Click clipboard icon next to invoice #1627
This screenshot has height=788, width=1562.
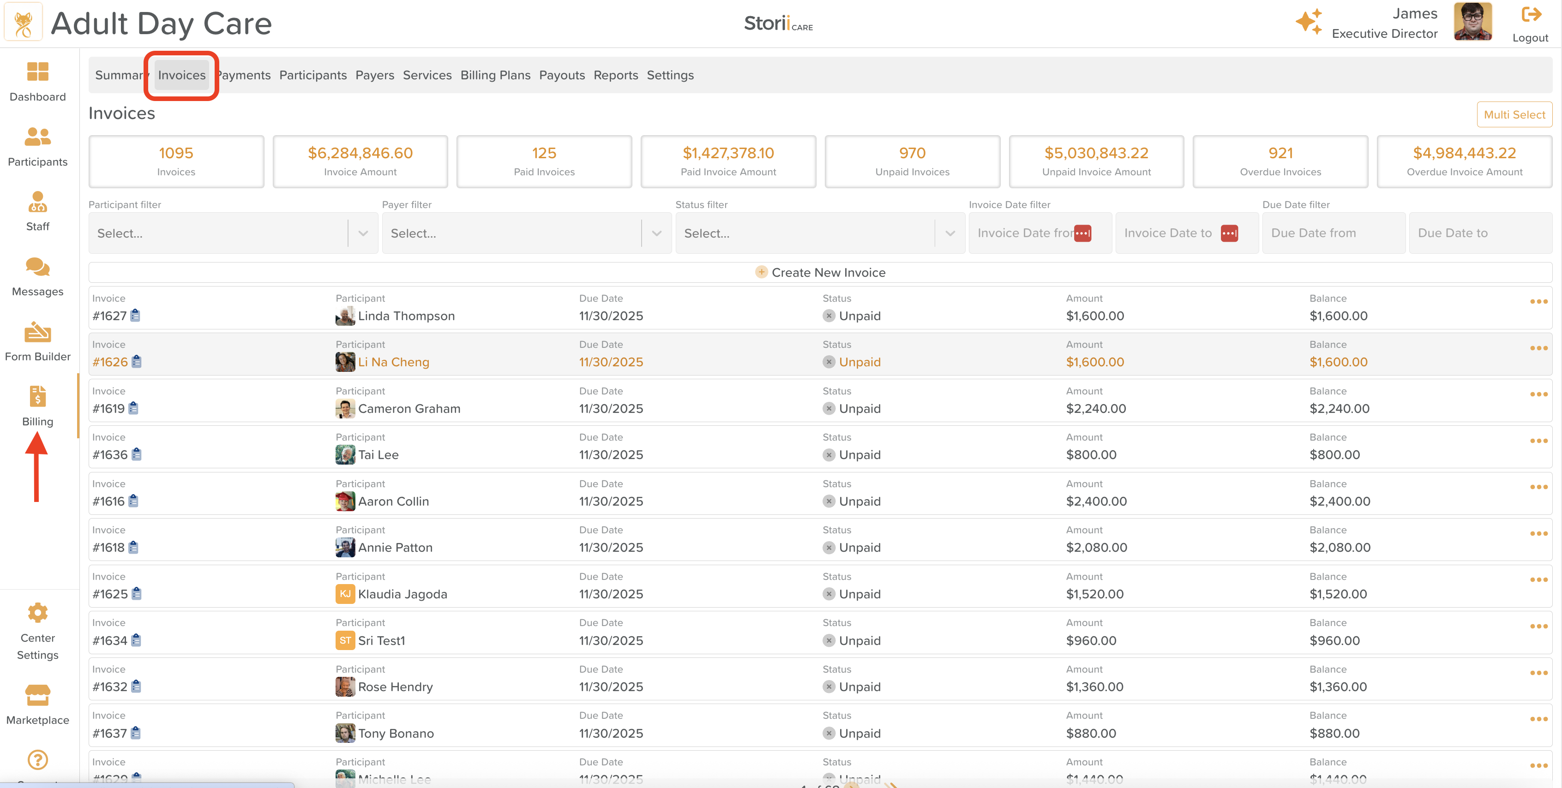tap(135, 315)
